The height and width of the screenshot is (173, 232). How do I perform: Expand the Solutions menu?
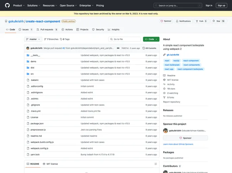(x=34, y=5)
